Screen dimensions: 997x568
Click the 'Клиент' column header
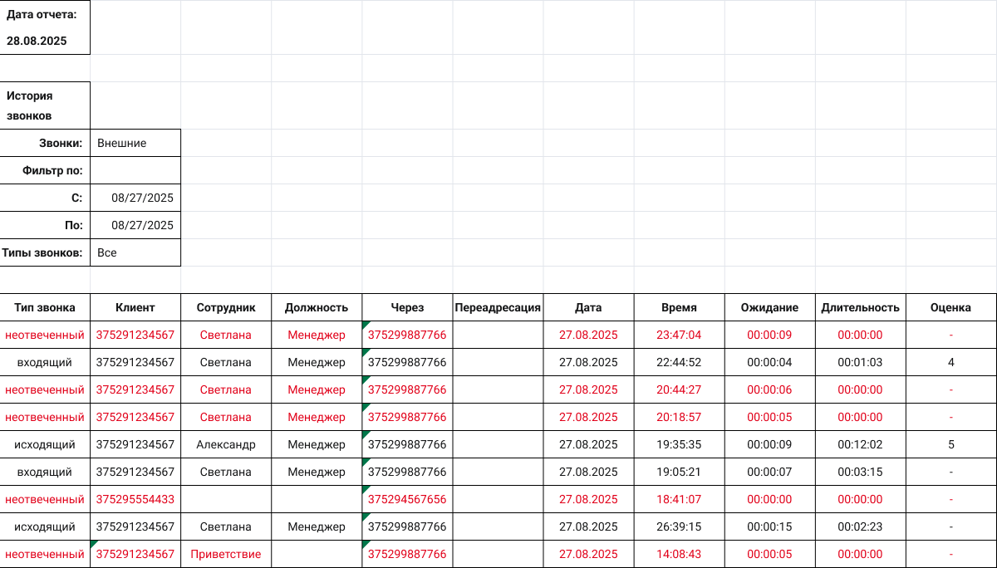pos(135,307)
